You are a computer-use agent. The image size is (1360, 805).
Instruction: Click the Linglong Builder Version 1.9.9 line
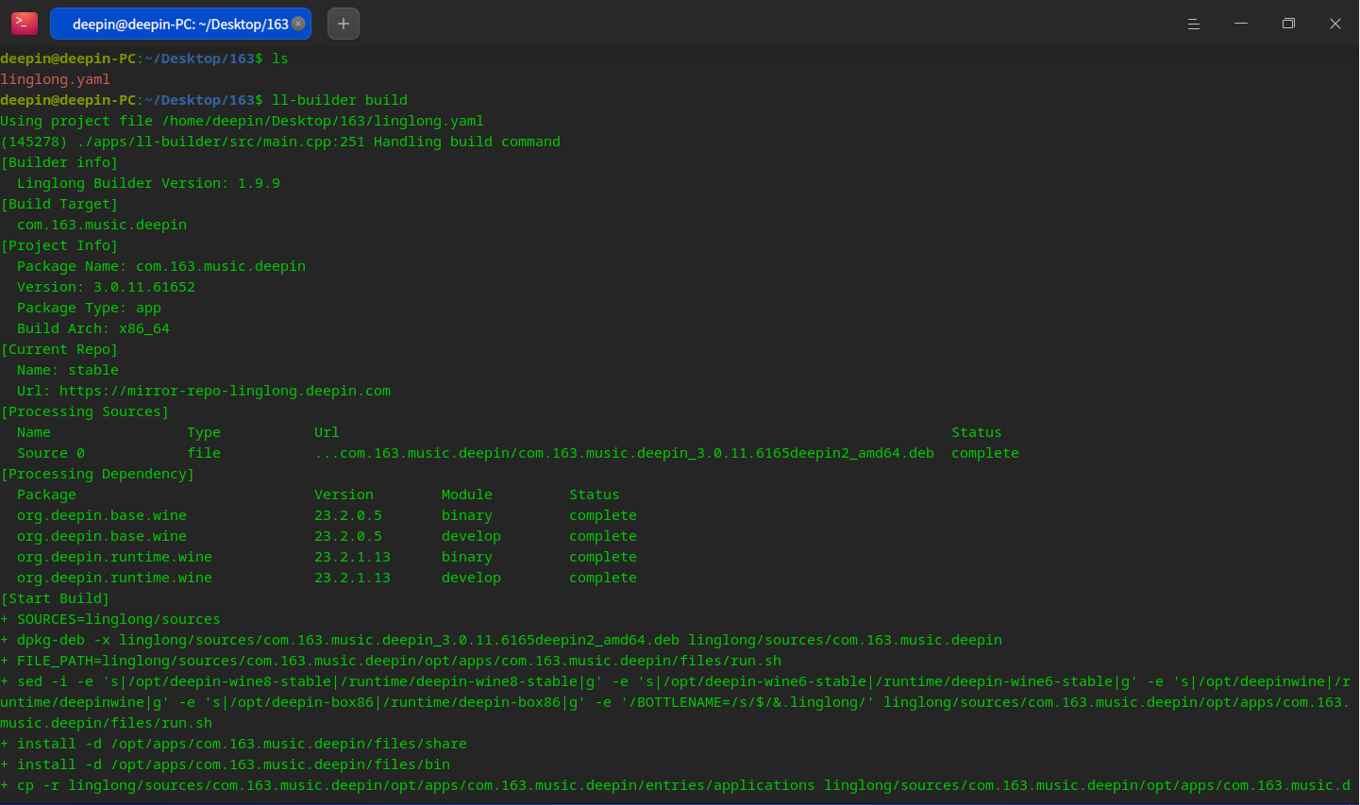(x=148, y=183)
